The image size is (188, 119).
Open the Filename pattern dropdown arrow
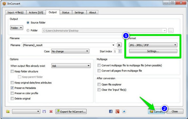[113, 45]
